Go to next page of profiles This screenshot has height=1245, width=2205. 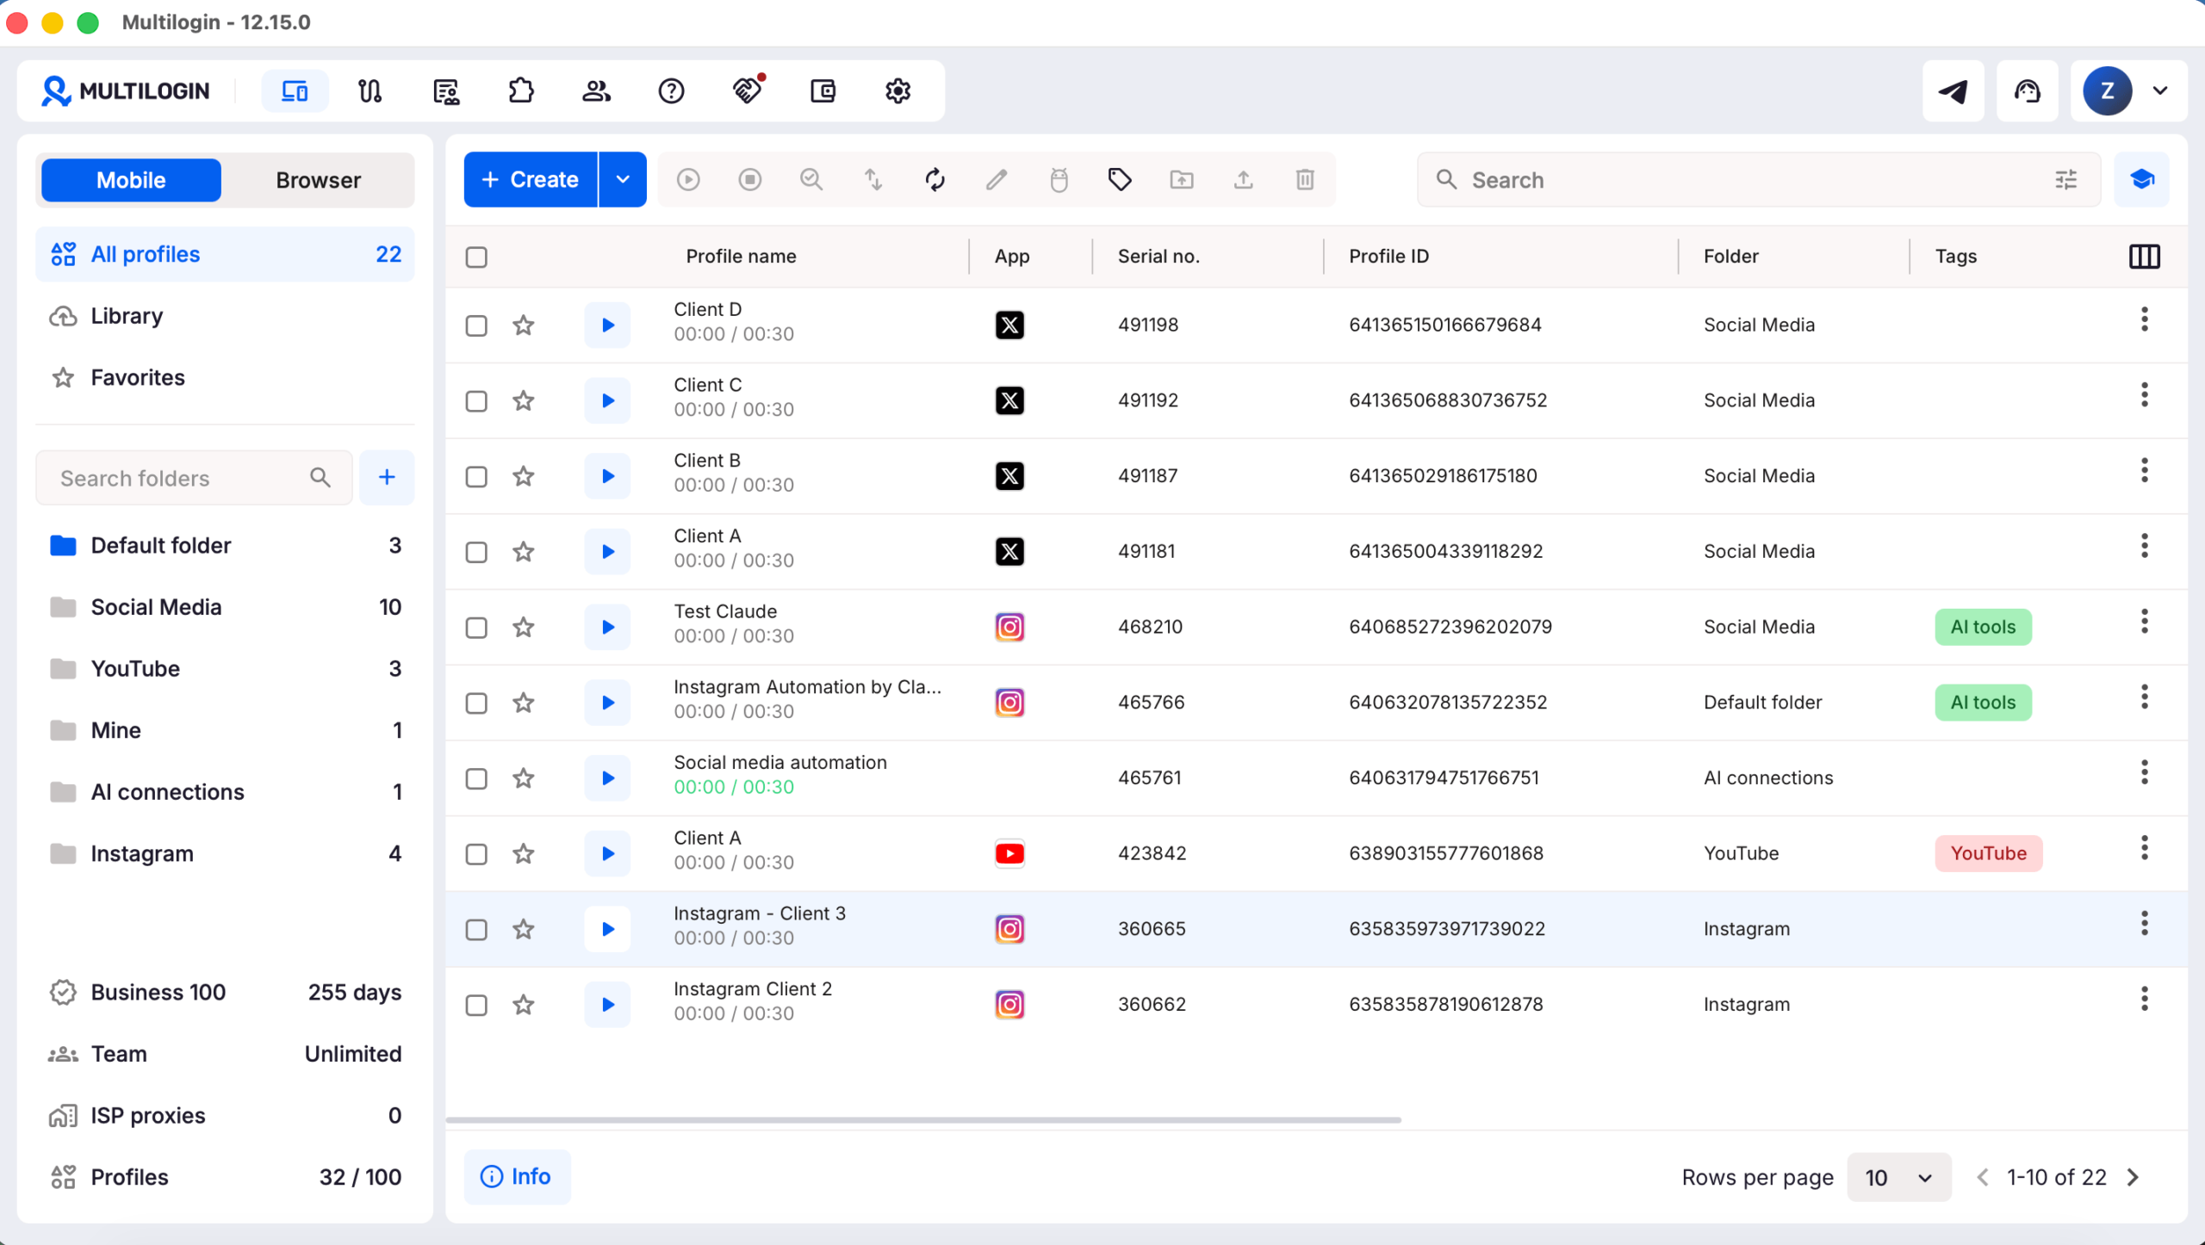tap(2134, 1177)
